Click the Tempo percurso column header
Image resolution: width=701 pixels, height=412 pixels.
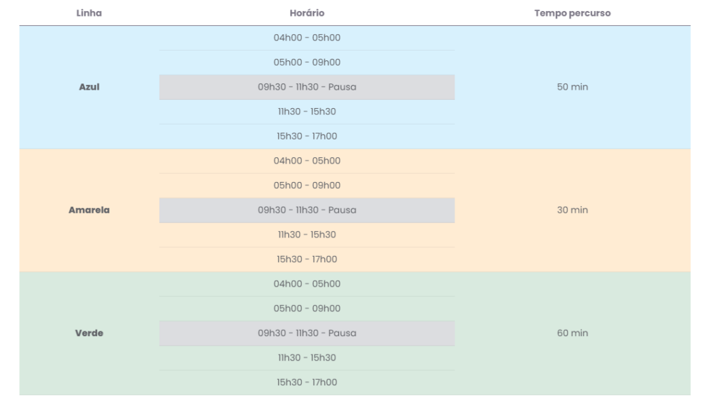pyautogui.click(x=572, y=13)
